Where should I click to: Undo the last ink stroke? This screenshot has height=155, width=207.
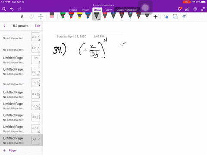(x=12, y=9)
